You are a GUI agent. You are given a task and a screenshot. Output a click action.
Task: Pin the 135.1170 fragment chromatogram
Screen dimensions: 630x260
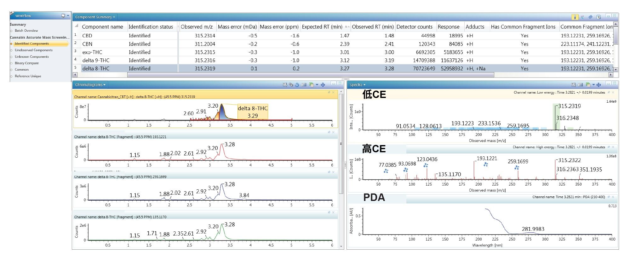pyautogui.click(x=329, y=213)
